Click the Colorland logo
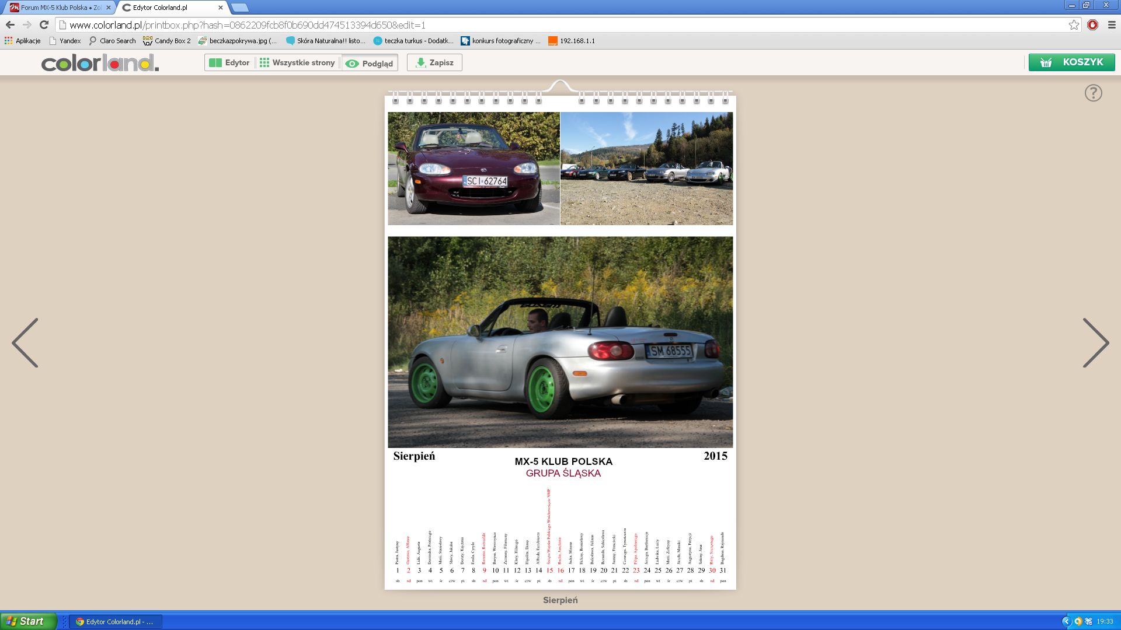The image size is (1121, 630). 100,62
